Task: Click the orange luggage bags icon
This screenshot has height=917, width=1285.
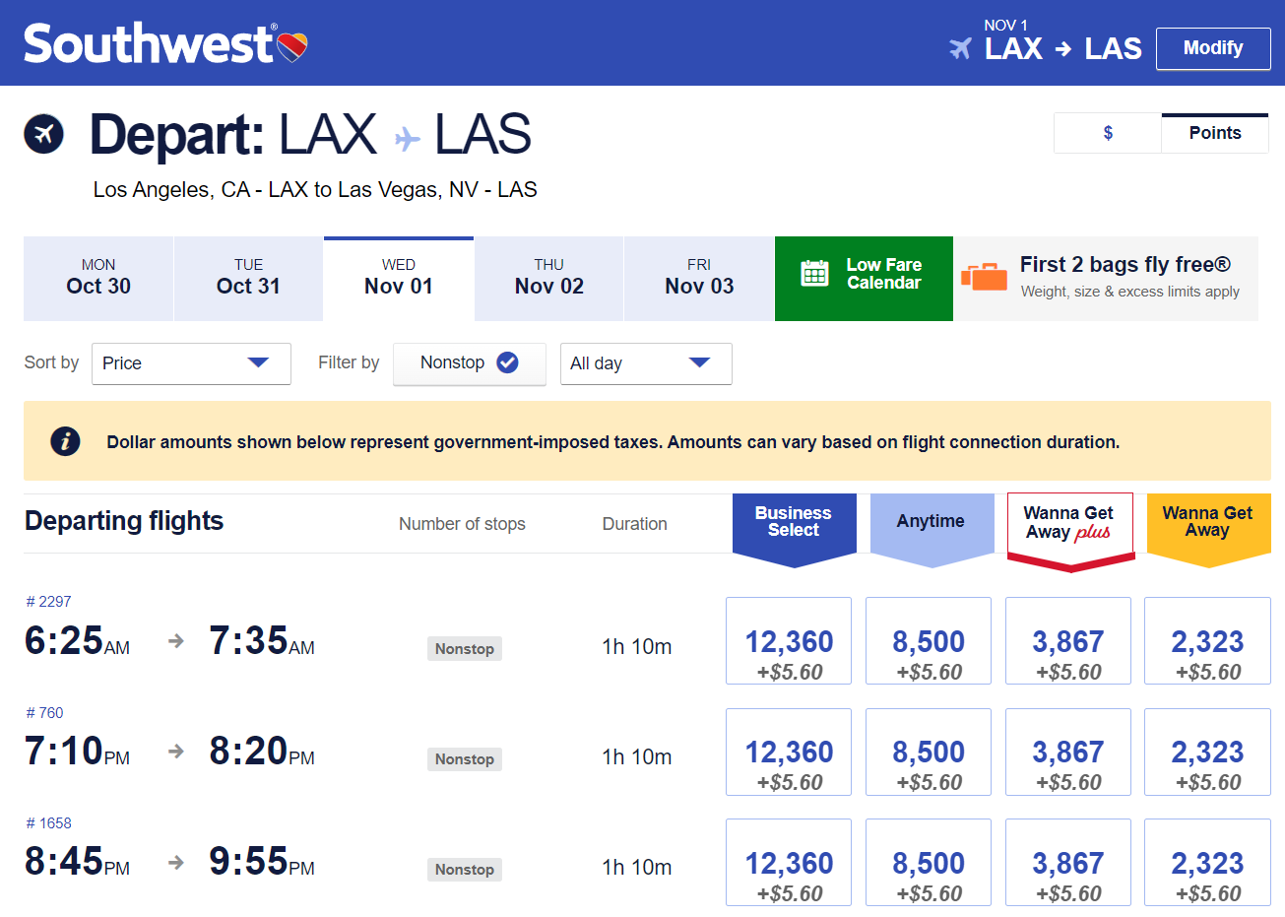Action: [982, 279]
